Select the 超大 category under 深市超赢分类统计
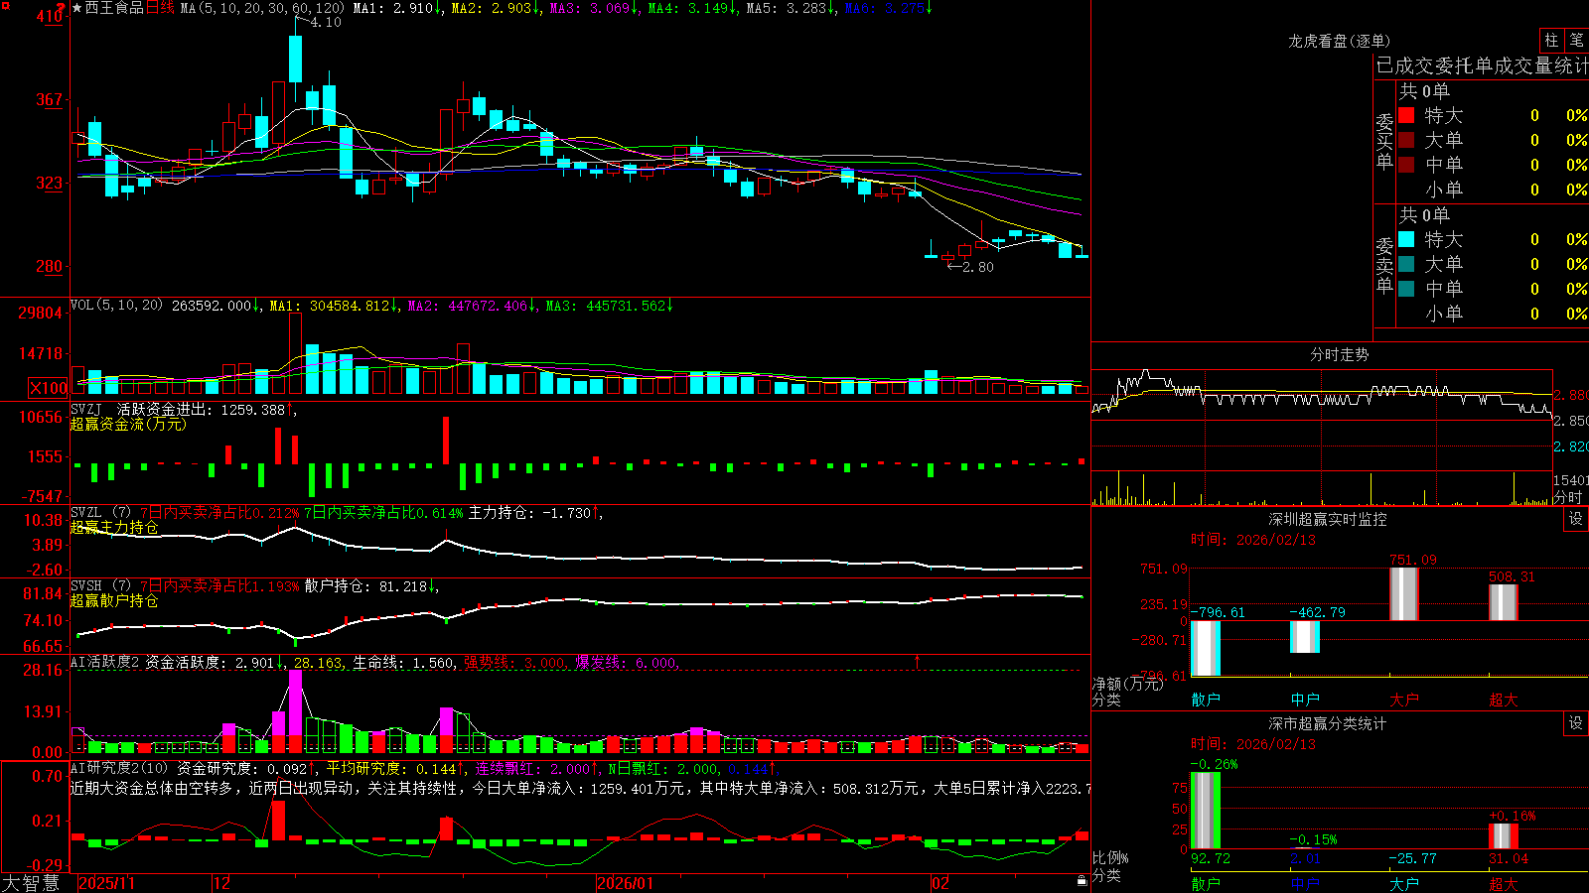This screenshot has width=1589, height=893. 1504,883
